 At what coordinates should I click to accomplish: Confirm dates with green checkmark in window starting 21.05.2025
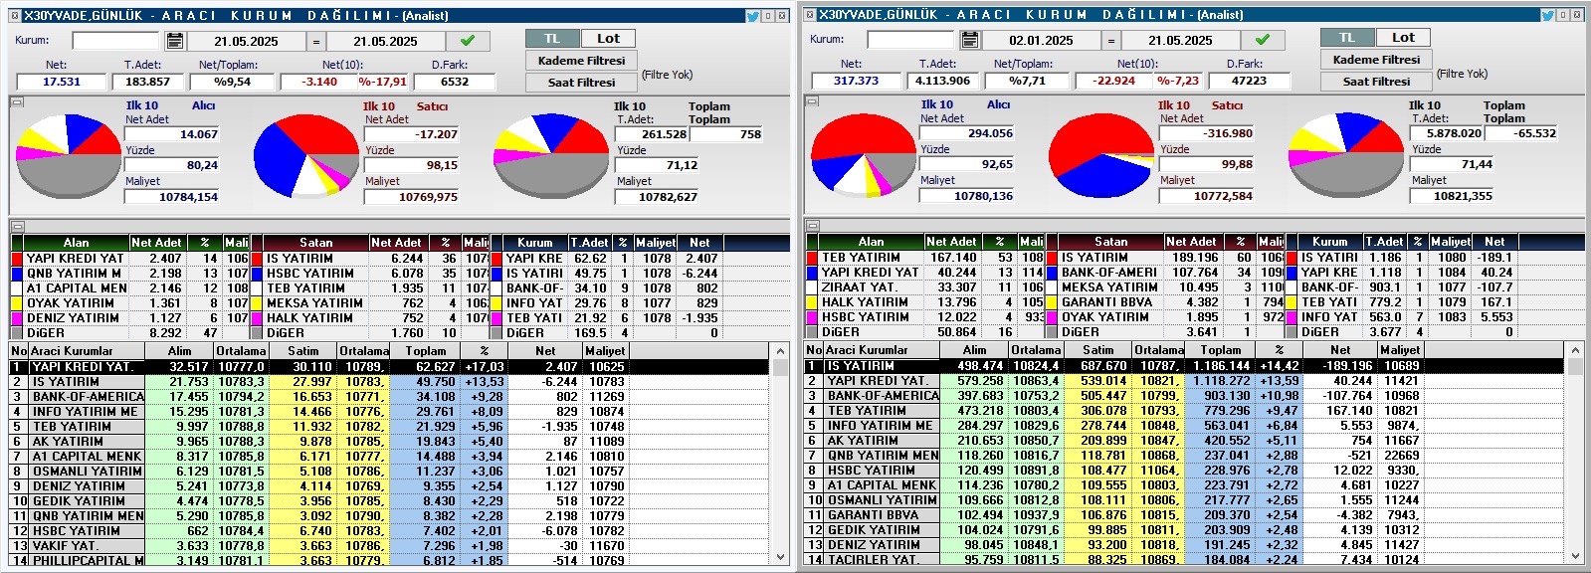(x=468, y=41)
